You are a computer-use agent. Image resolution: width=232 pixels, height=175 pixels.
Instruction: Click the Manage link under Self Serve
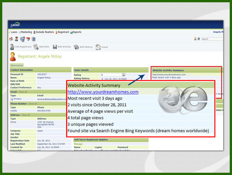click(78, 144)
